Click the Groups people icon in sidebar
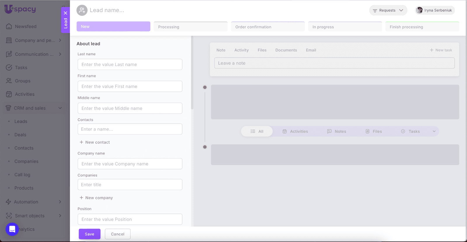This screenshot has width=467, height=242. (x=9, y=81)
